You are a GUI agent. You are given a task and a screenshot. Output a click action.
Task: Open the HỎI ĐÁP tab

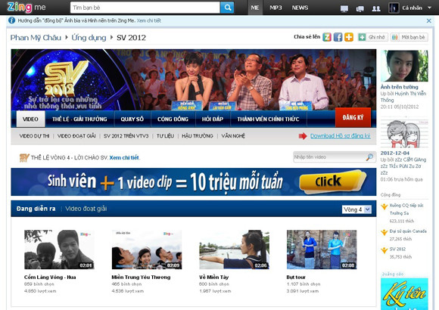(x=213, y=119)
